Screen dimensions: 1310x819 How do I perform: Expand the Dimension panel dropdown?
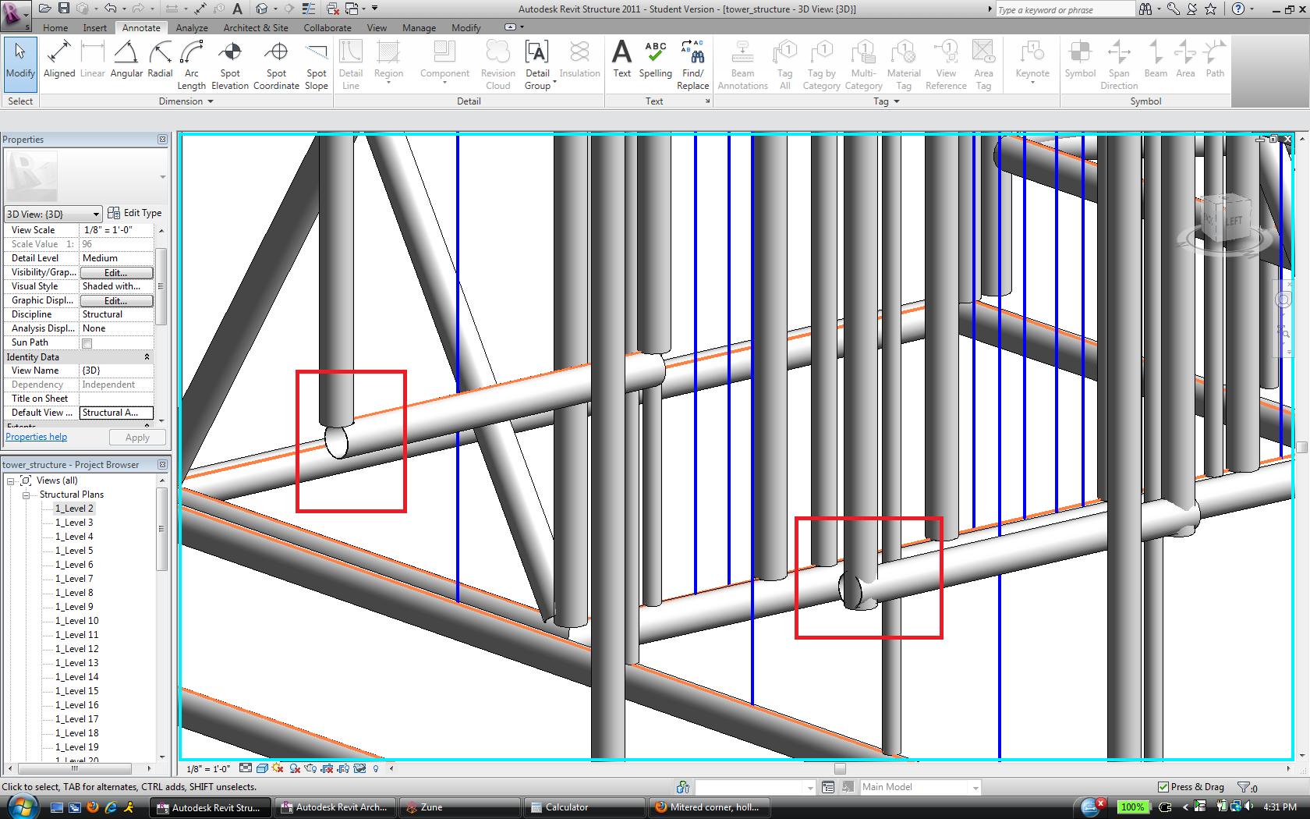click(211, 101)
